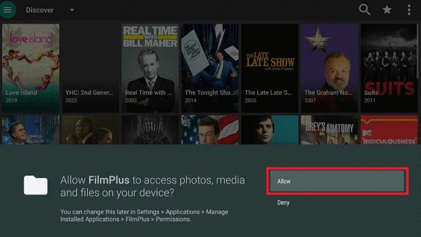The height and width of the screenshot is (237, 421).
Task: Open Love Island 2019 poster
Action: click(31, 68)
